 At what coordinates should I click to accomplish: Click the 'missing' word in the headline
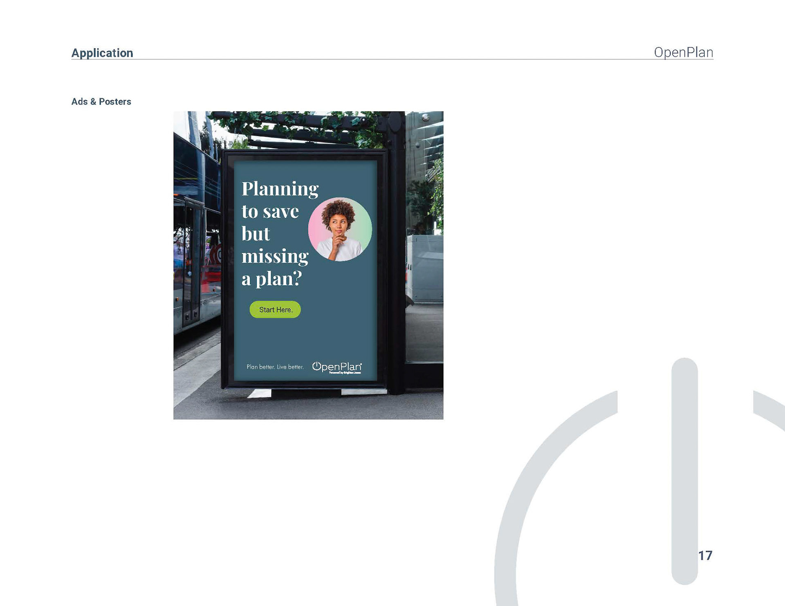tap(275, 257)
